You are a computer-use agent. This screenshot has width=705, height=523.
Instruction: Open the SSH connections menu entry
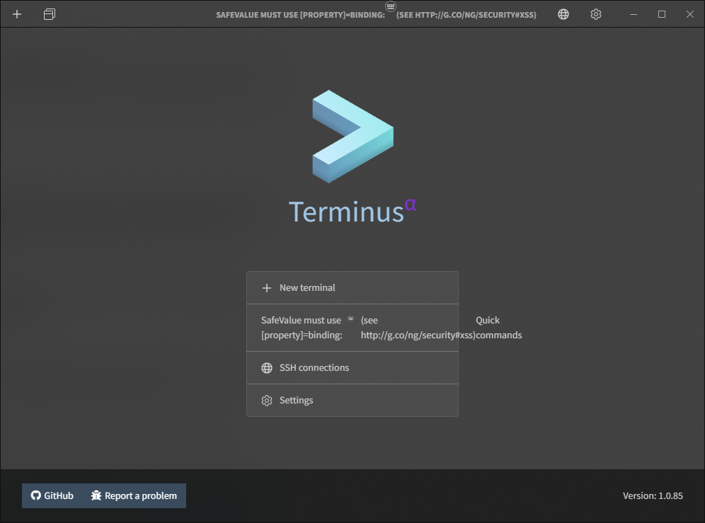coord(314,367)
